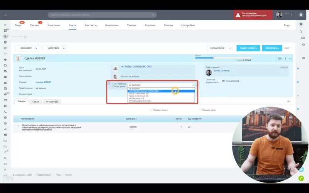
Task: Click the invoice stage progress bar
Action: [x=223, y=58]
